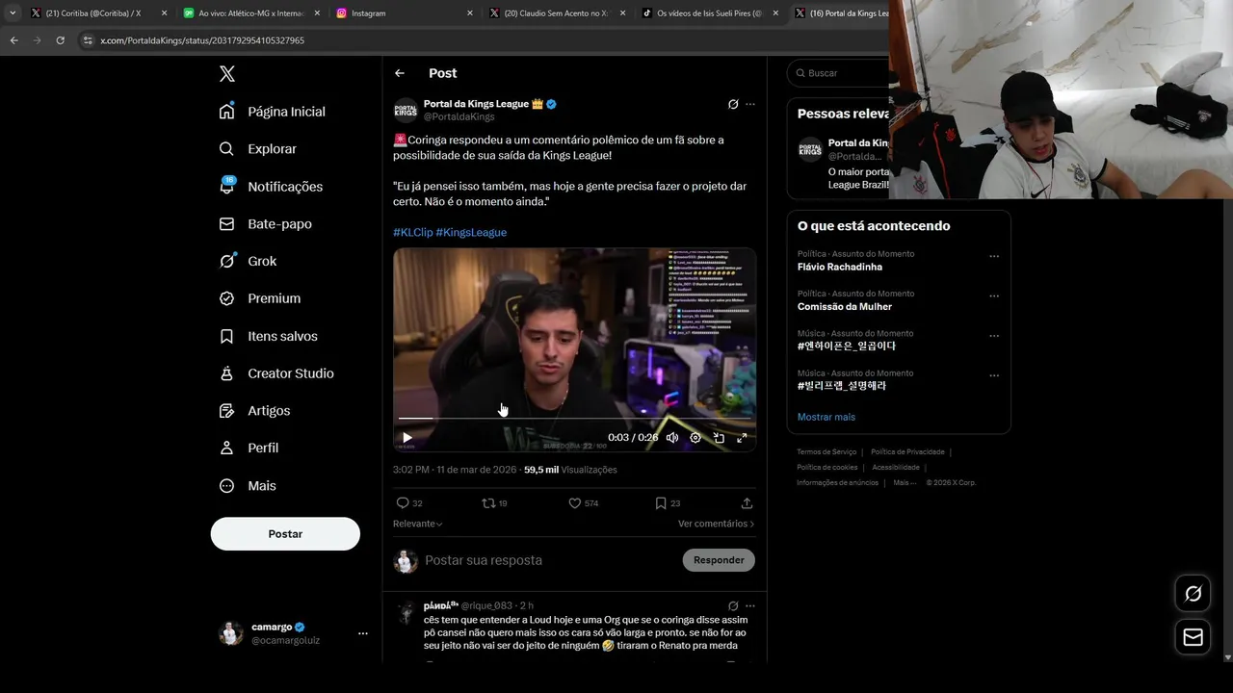Open @rique_083 reply options ellipsis
Screen dimensions: 1233x693
coord(750,606)
